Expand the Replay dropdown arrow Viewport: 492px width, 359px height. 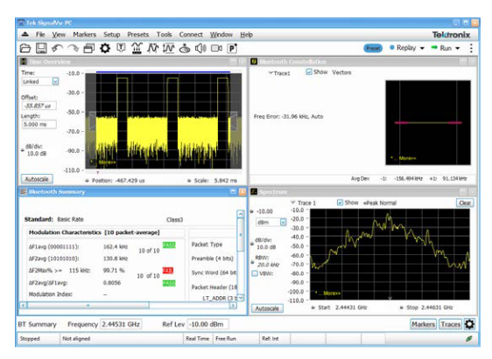point(422,48)
